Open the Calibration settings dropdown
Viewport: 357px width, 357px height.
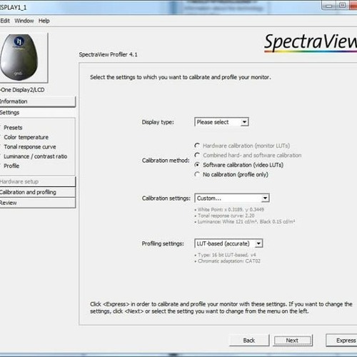(x=232, y=198)
